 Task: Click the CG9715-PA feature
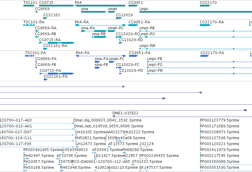57,74
